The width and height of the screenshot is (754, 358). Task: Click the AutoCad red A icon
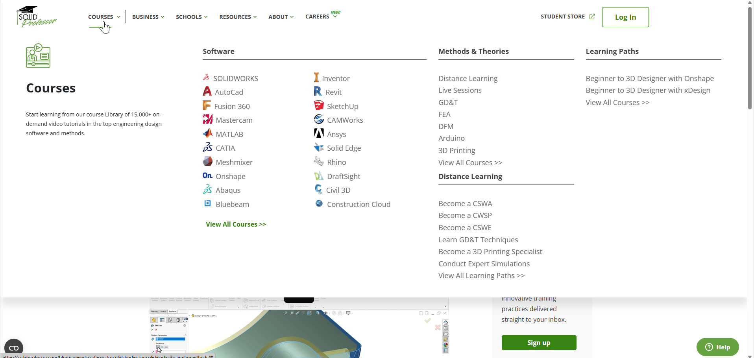pos(207,92)
